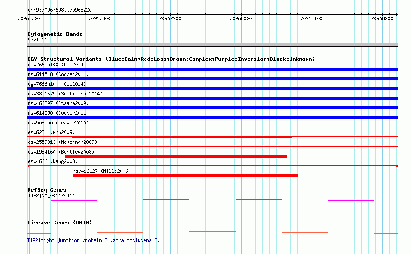Screen dimensions: 411x254
Task: Click the nsv416127 (Mills2006) variant label
Action: tap(102, 171)
